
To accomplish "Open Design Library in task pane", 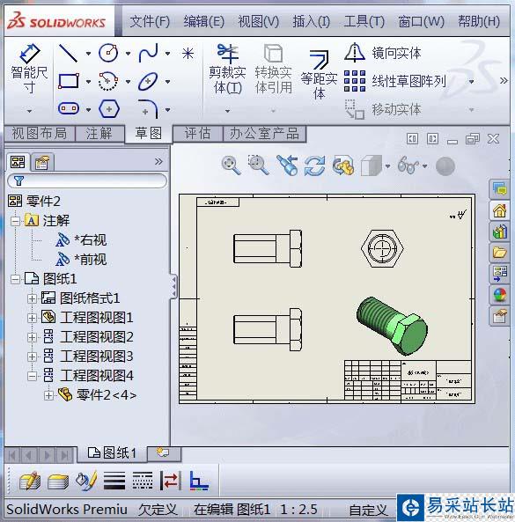I will pos(499,232).
